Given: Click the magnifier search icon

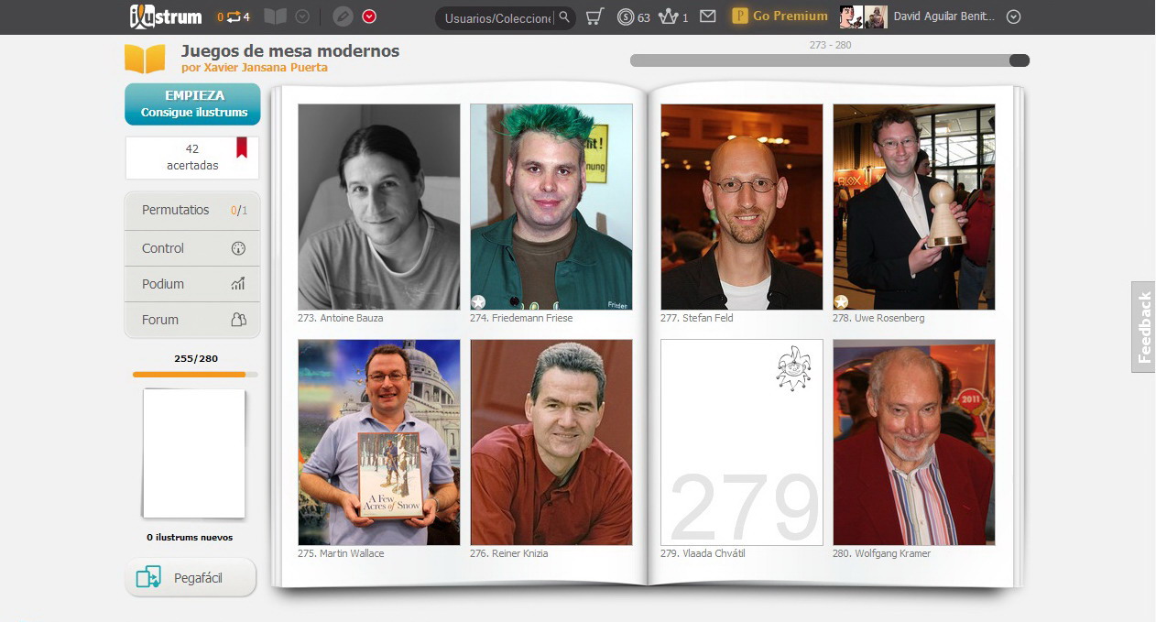Looking at the screenshot, I should [x=565, y=16].
